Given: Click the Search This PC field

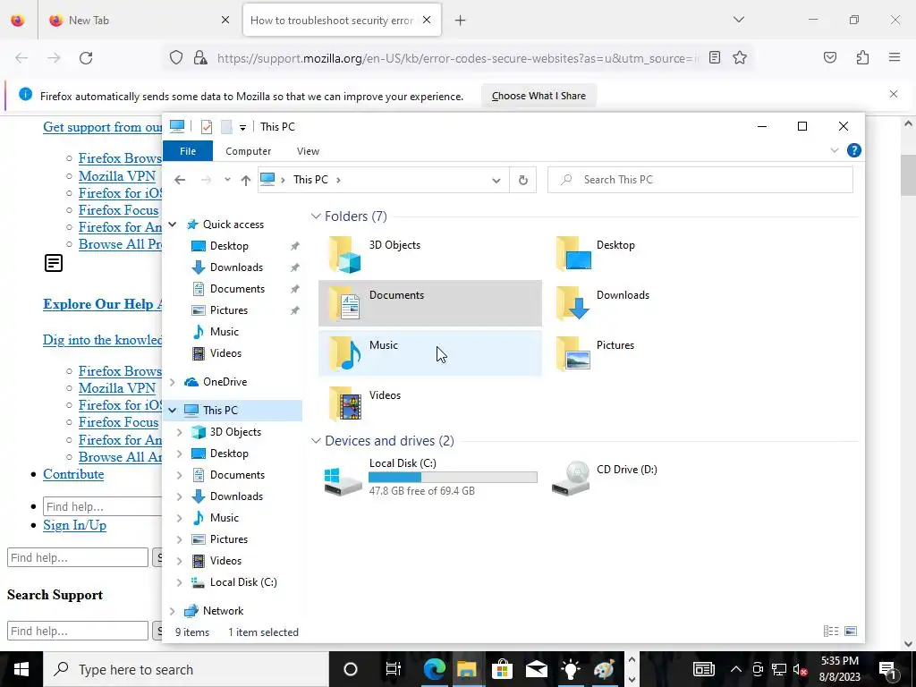Looking at the screenshot, I should coord(700,180).
